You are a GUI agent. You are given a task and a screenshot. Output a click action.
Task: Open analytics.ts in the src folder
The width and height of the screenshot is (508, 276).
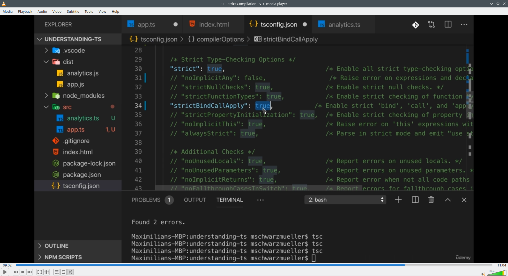78,118
